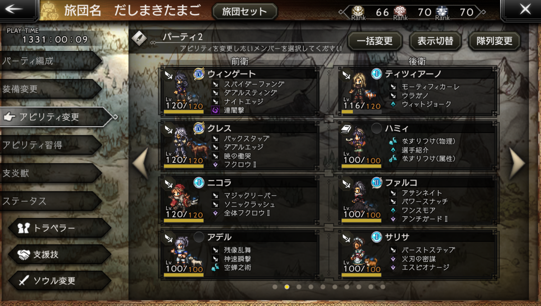Tap Hammy's book weapon icon
The image size is (541, 306).
click(x=347, y=129)
